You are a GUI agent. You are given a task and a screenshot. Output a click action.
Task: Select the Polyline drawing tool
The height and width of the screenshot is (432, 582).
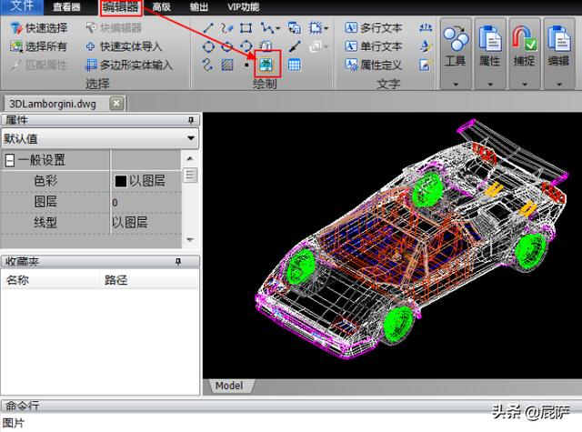(x=266, y=28)
